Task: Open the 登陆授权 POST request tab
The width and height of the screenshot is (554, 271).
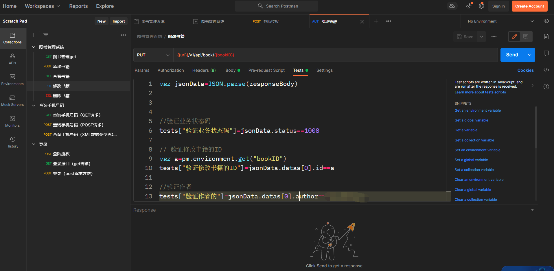Action: pyautogui.click(x=279, y=21)
